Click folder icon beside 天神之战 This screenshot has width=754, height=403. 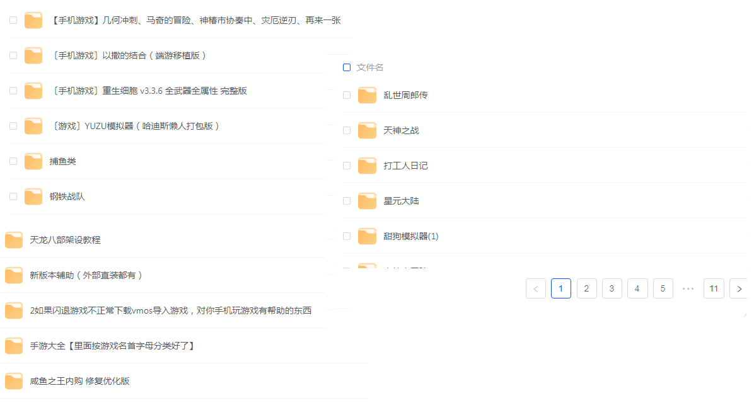pos(367,130)
